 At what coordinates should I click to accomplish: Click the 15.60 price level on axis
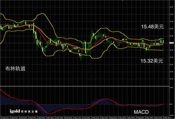(x=172, y=14)
